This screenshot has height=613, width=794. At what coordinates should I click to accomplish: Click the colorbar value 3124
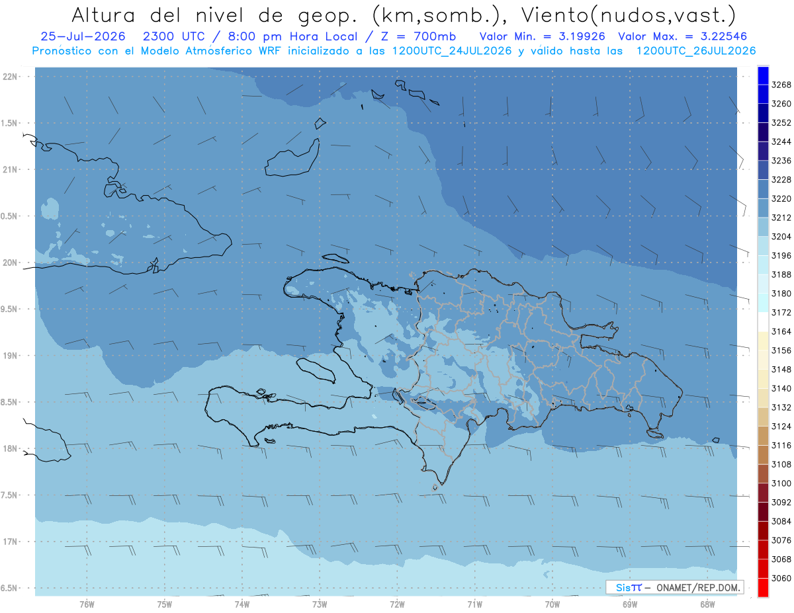click(x=781, y=426)
